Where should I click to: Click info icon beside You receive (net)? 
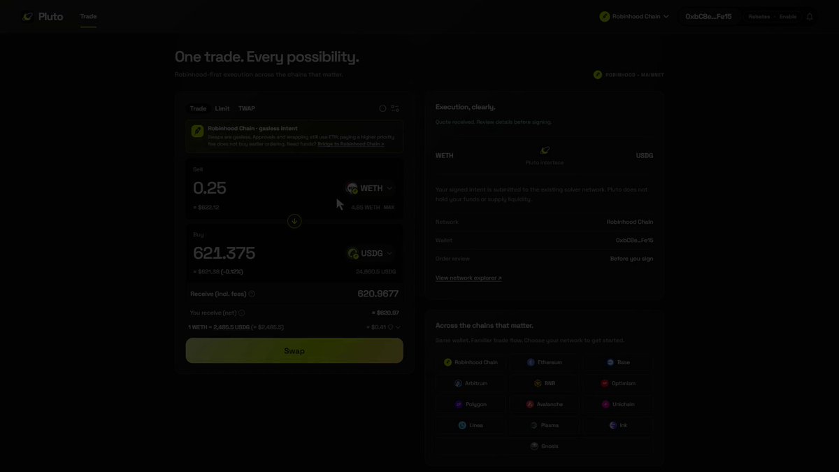click(242, 313)
